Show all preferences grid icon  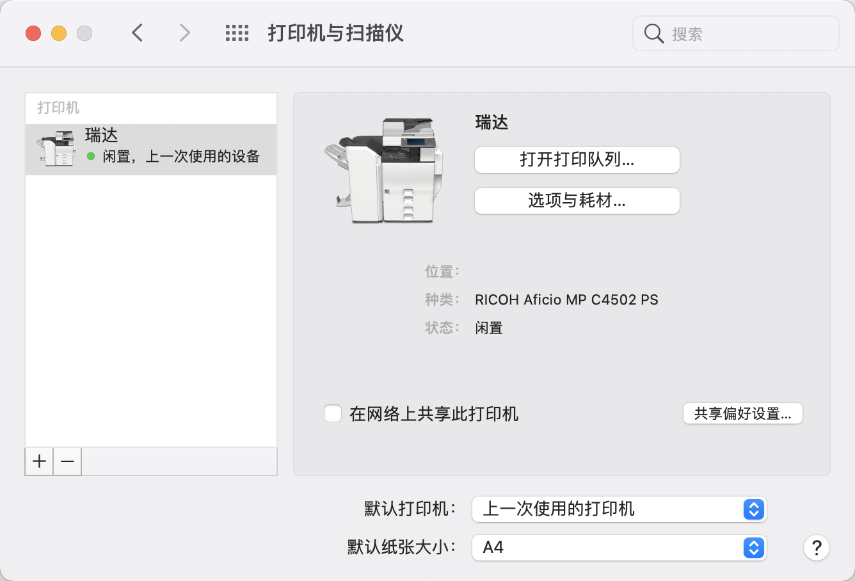tap(237, 33)
